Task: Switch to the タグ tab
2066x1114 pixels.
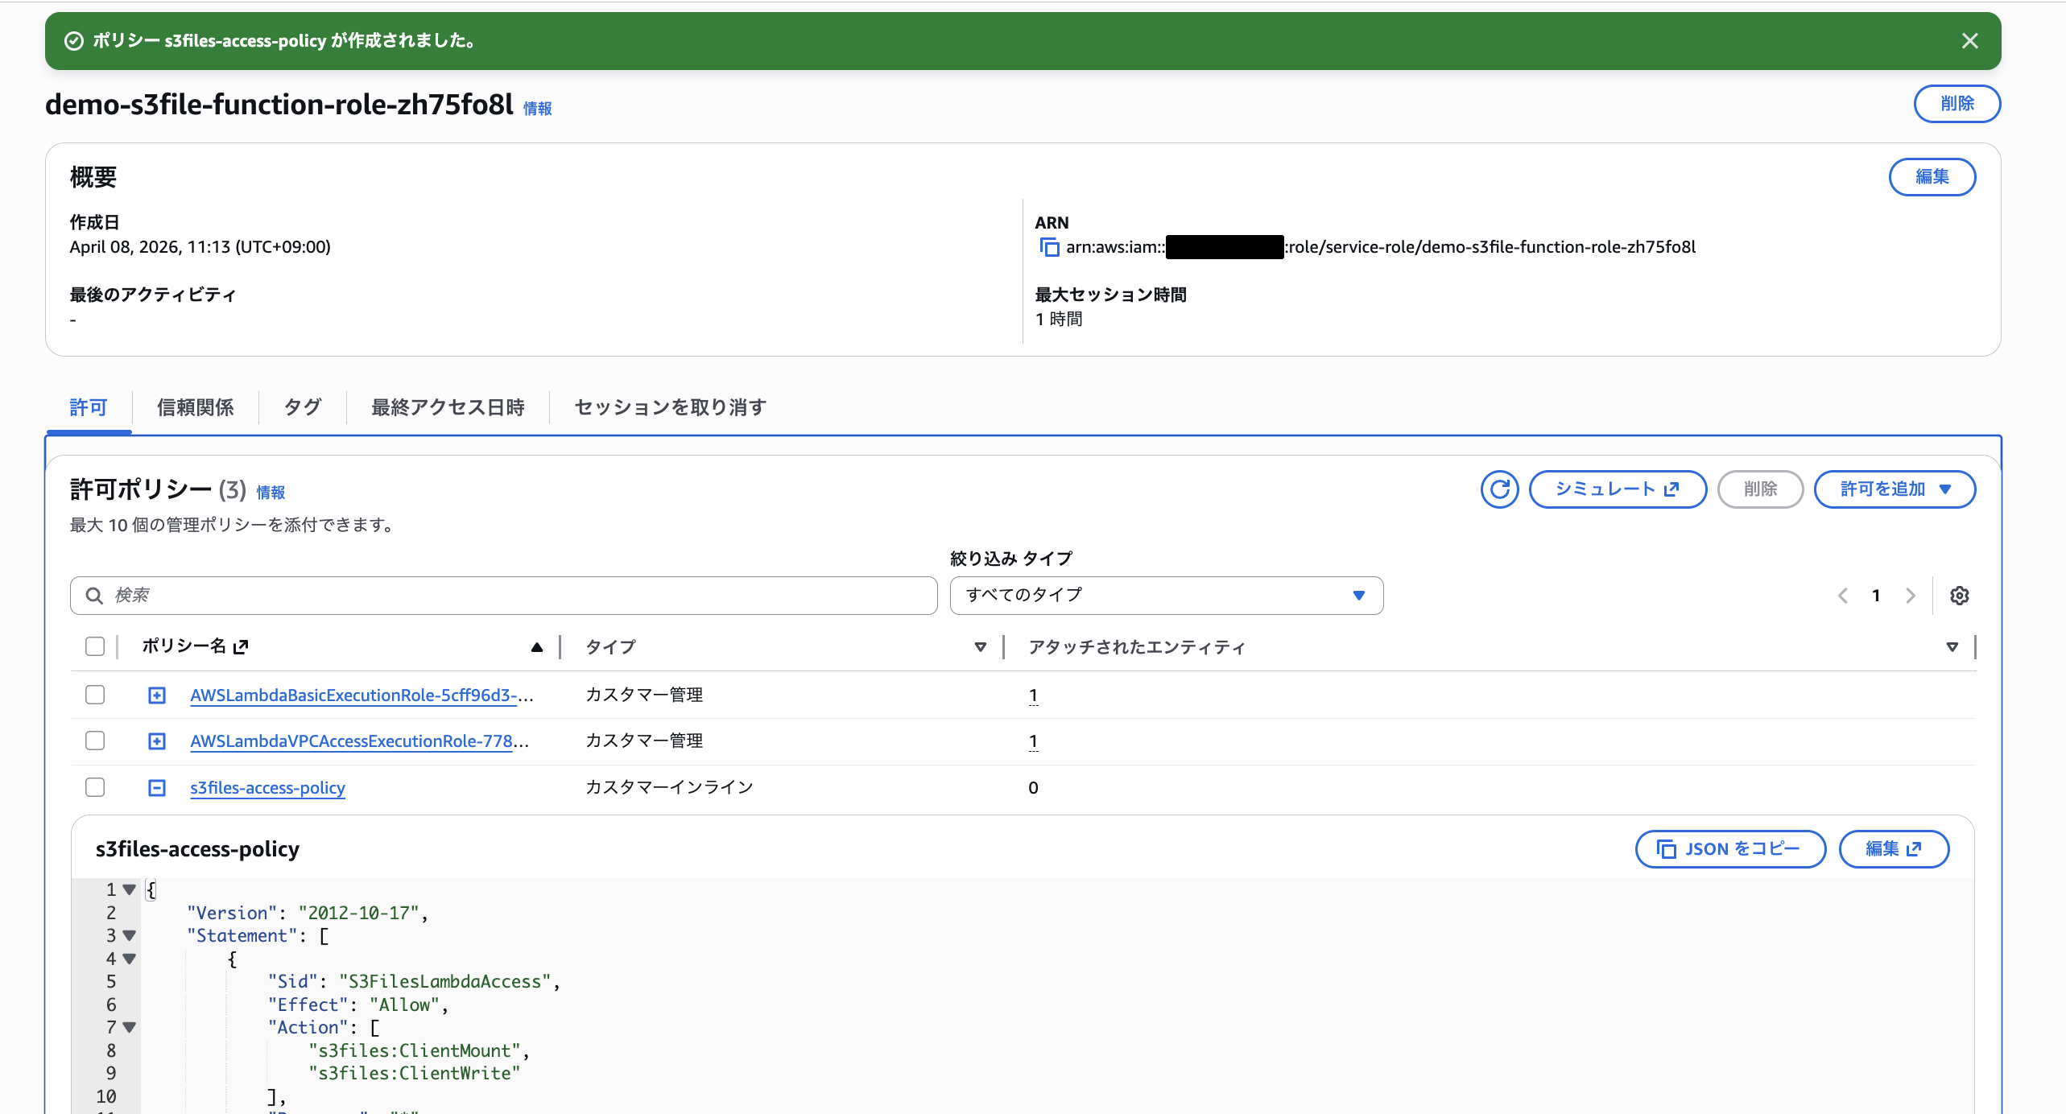Action: click(301, 407)
